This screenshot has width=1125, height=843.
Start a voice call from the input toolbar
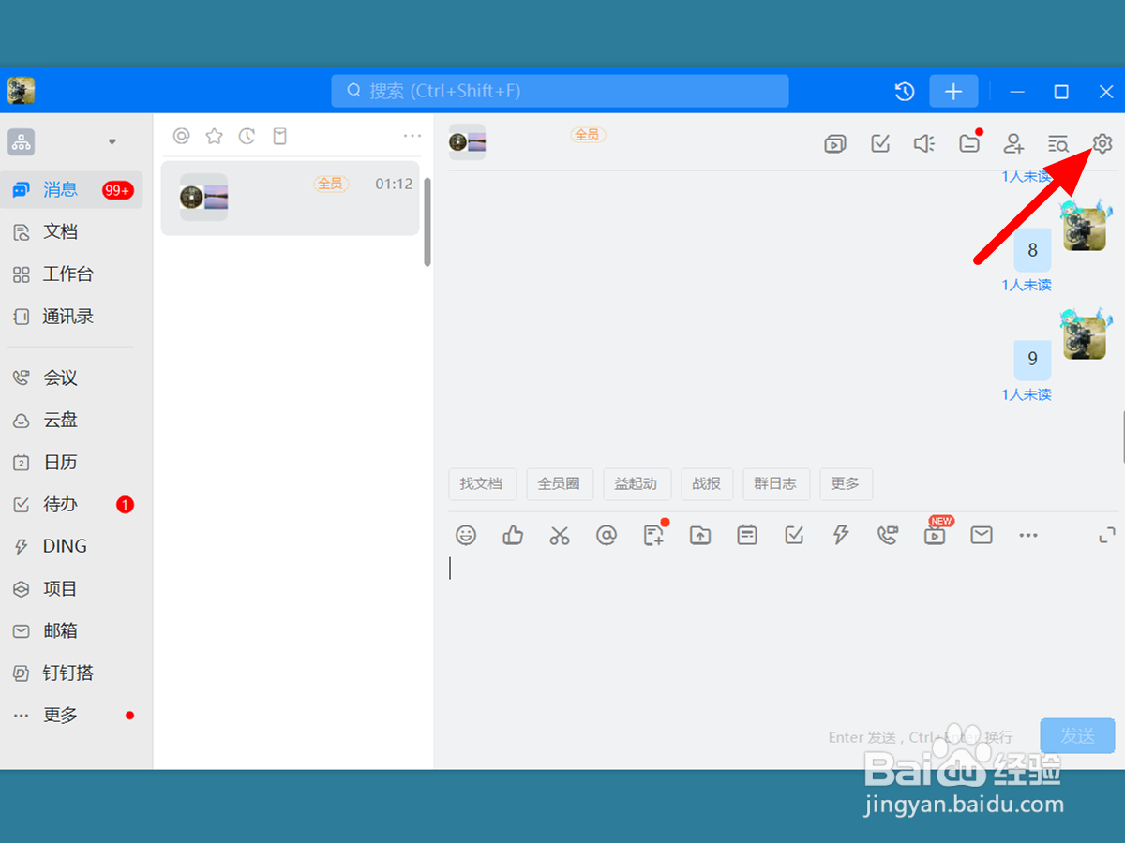click(888, 534)
